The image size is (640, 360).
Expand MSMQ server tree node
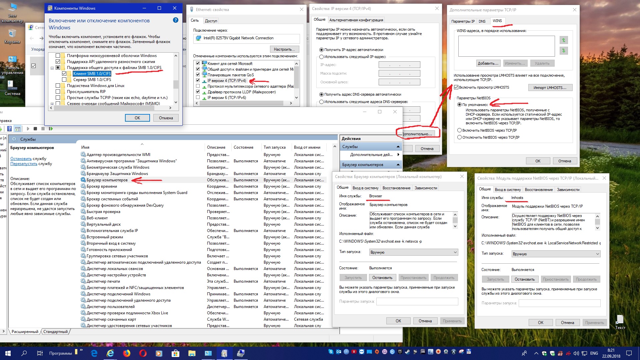pyautogui.click(x=52, y=104)
